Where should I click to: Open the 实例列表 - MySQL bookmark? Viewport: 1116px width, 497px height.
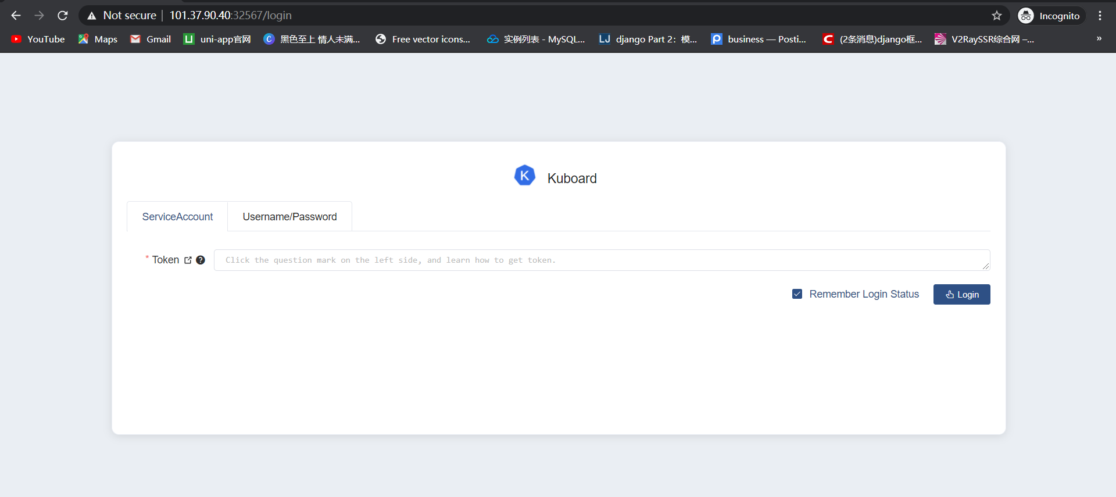[x=536, y=39]
